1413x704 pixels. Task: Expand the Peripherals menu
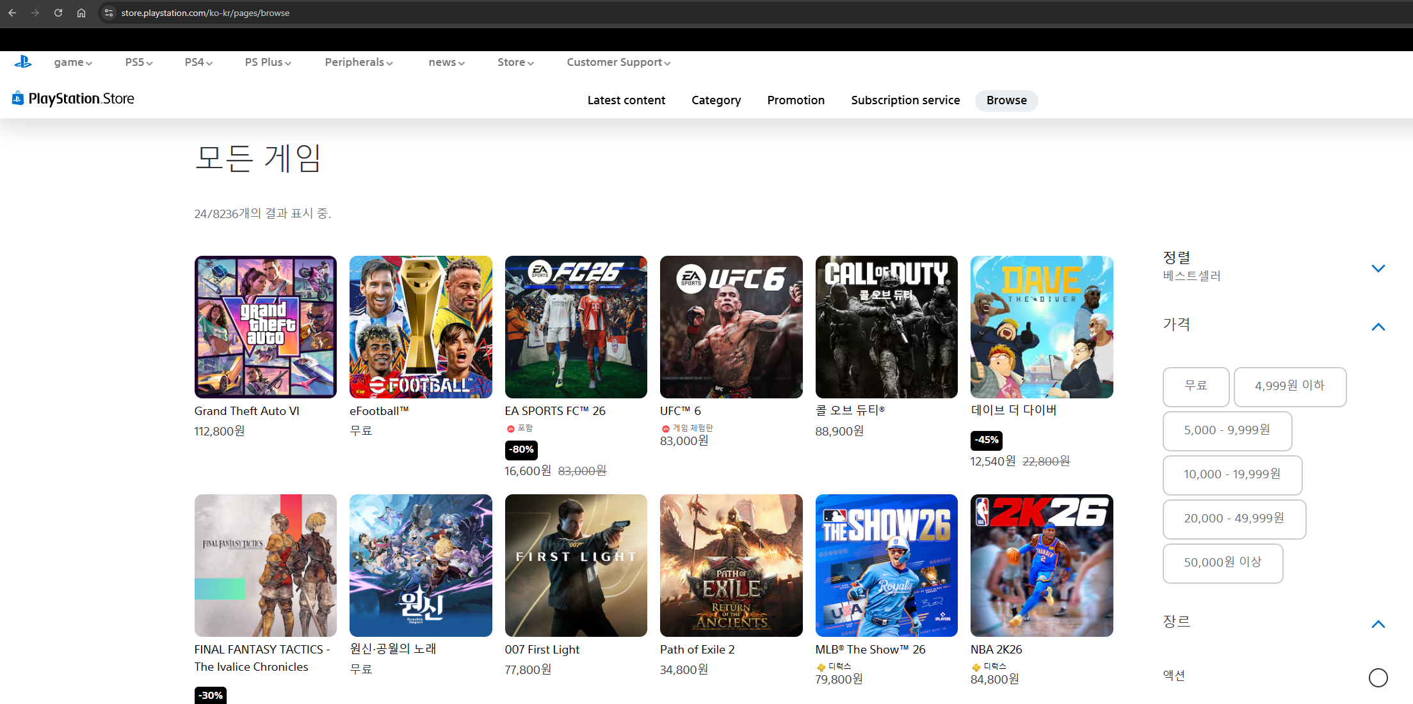click(359, 62)
